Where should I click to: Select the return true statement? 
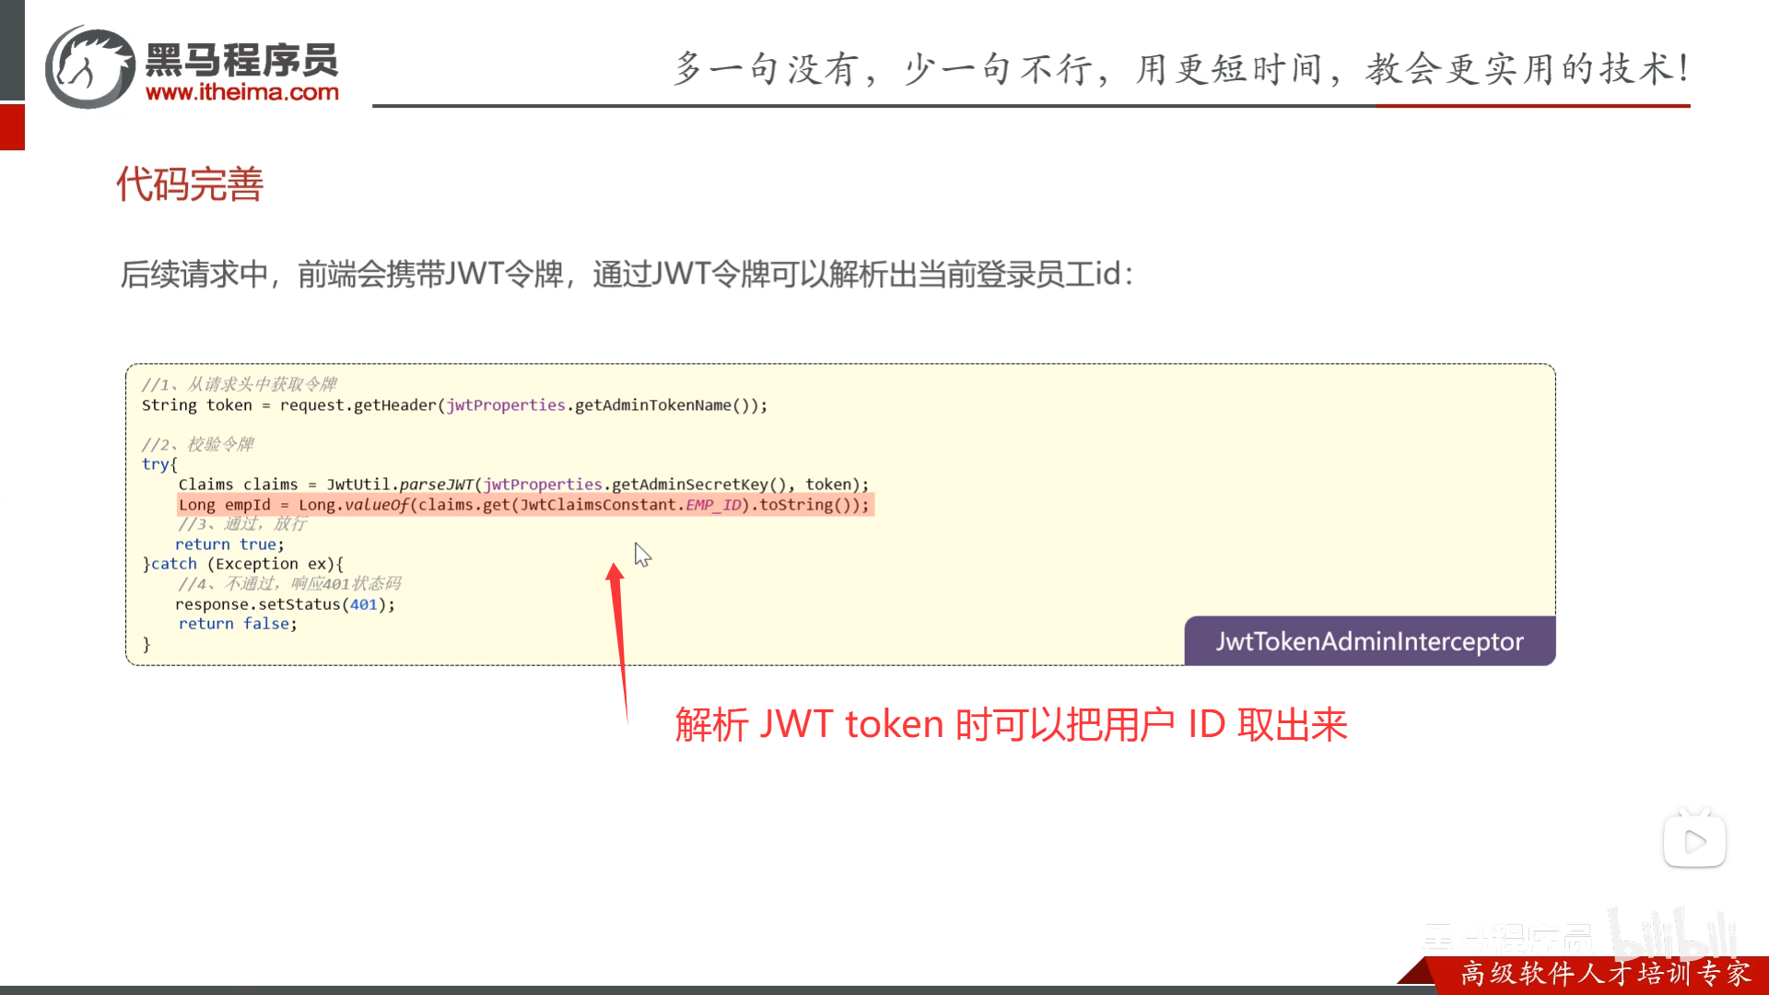[229, 544]
